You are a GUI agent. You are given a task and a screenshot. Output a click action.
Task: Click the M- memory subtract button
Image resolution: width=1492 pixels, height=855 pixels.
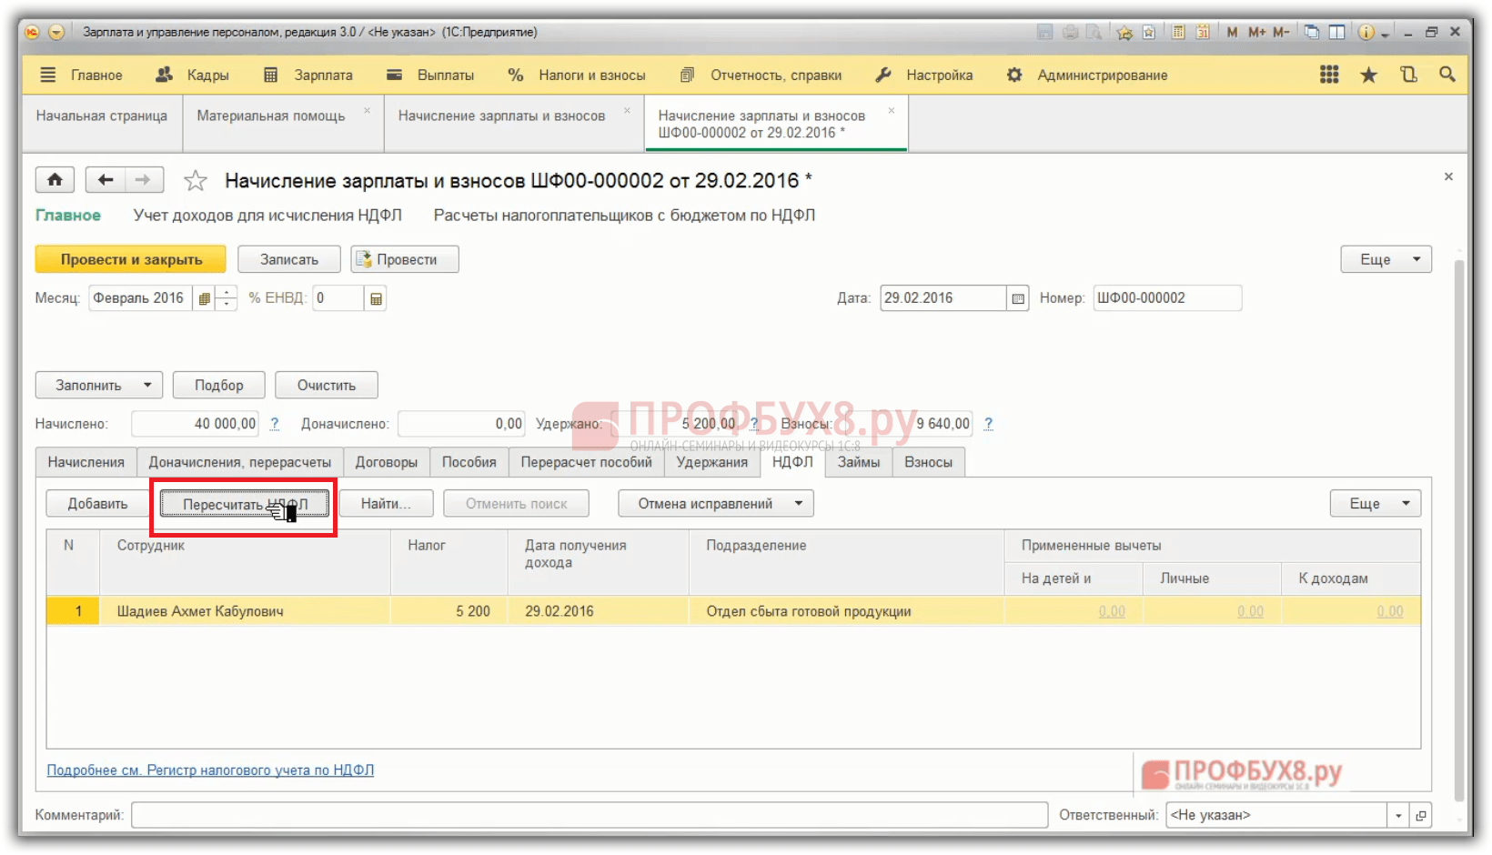pyautogui.click(x=1281, y=32)
